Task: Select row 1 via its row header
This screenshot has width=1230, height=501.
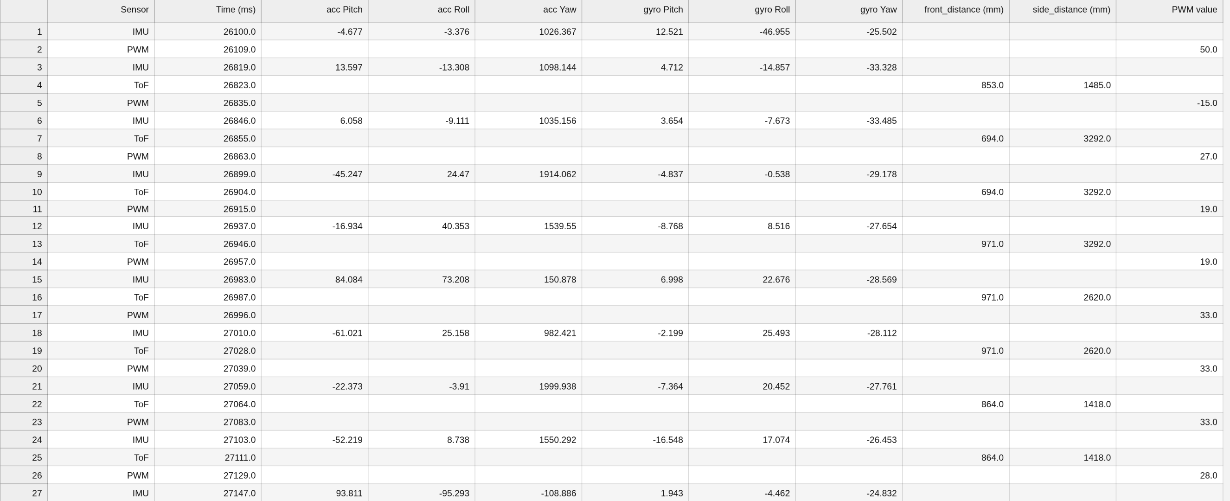Action: point(24,32)
